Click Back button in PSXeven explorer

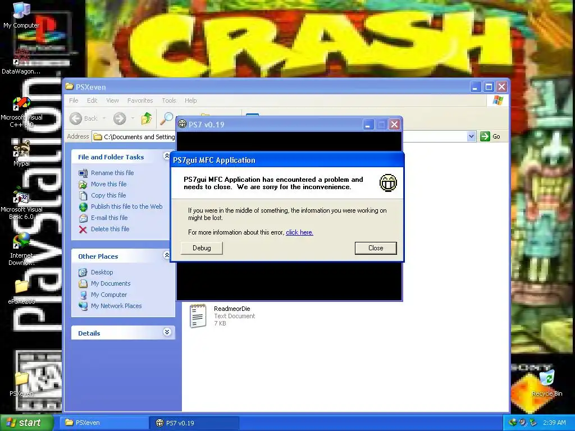(x=84, y=118)
